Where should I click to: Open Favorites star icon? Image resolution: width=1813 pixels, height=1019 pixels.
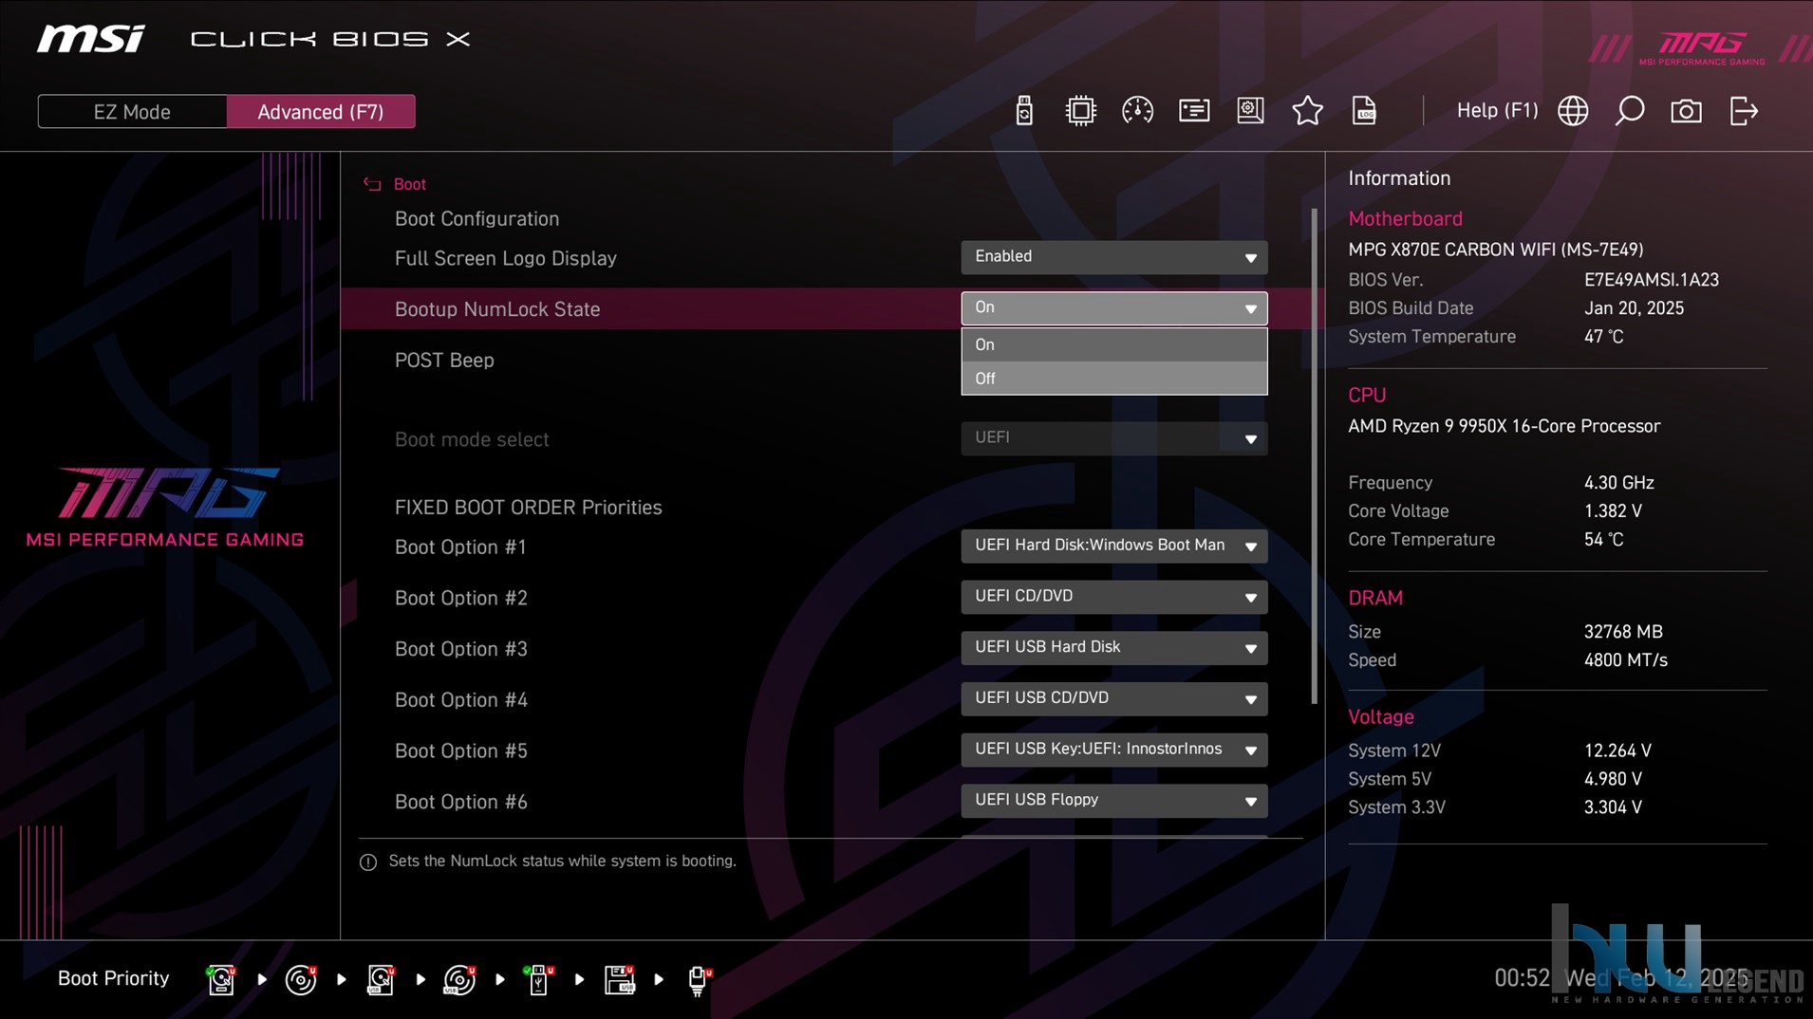tap(1307, 111)
